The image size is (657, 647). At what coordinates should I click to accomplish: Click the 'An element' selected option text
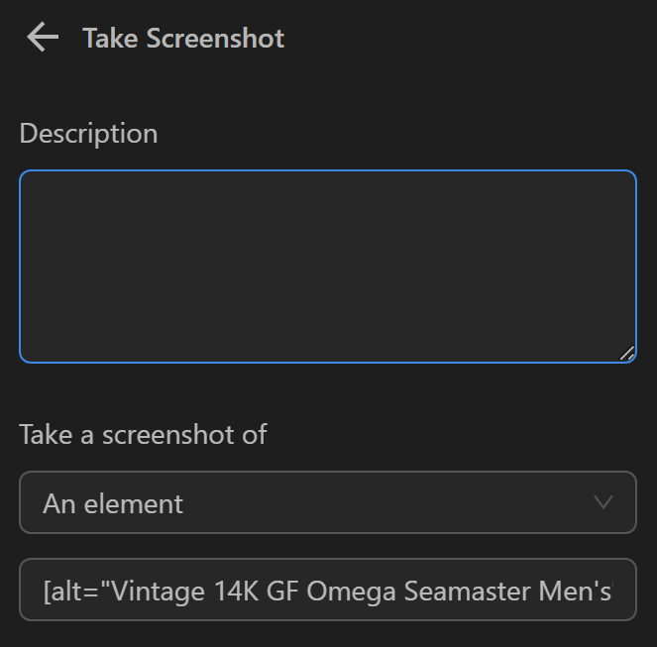[113, 503]
